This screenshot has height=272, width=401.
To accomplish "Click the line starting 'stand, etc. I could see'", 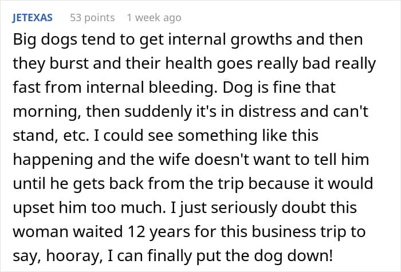I will coord(166,136).
